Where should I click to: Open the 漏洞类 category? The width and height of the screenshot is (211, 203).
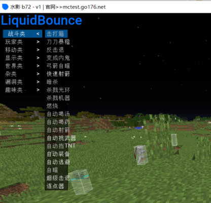tap(22, 82)
